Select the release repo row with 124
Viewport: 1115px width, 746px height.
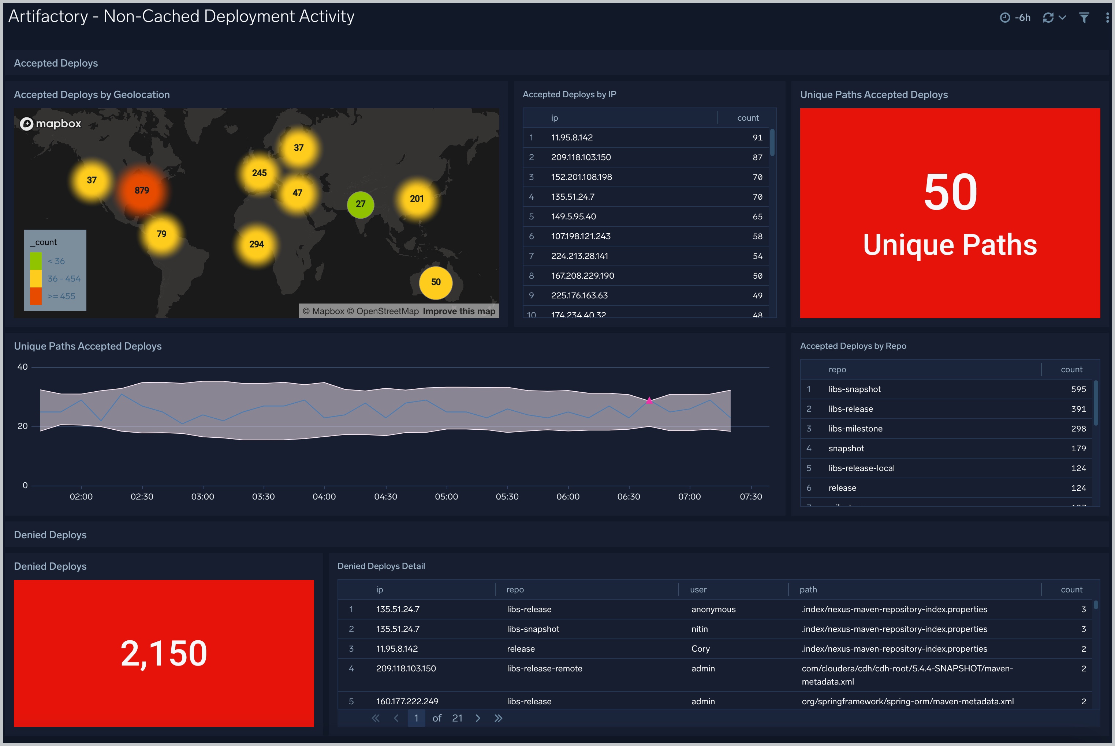(x=946, y=488)
